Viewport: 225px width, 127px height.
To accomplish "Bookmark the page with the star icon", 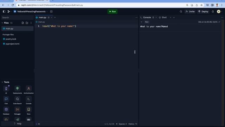I will coord(201,5).
